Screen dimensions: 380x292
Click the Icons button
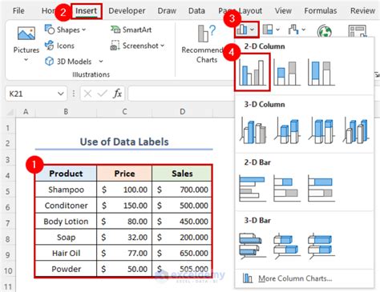(59, 46)
